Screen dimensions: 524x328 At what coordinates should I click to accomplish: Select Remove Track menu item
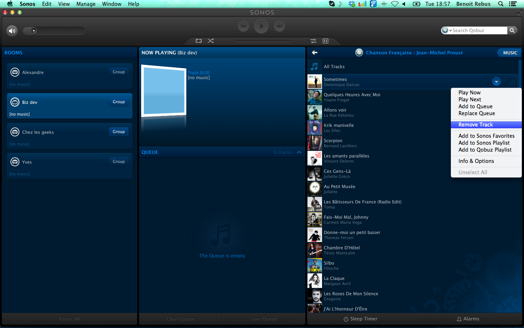(486, 125)
